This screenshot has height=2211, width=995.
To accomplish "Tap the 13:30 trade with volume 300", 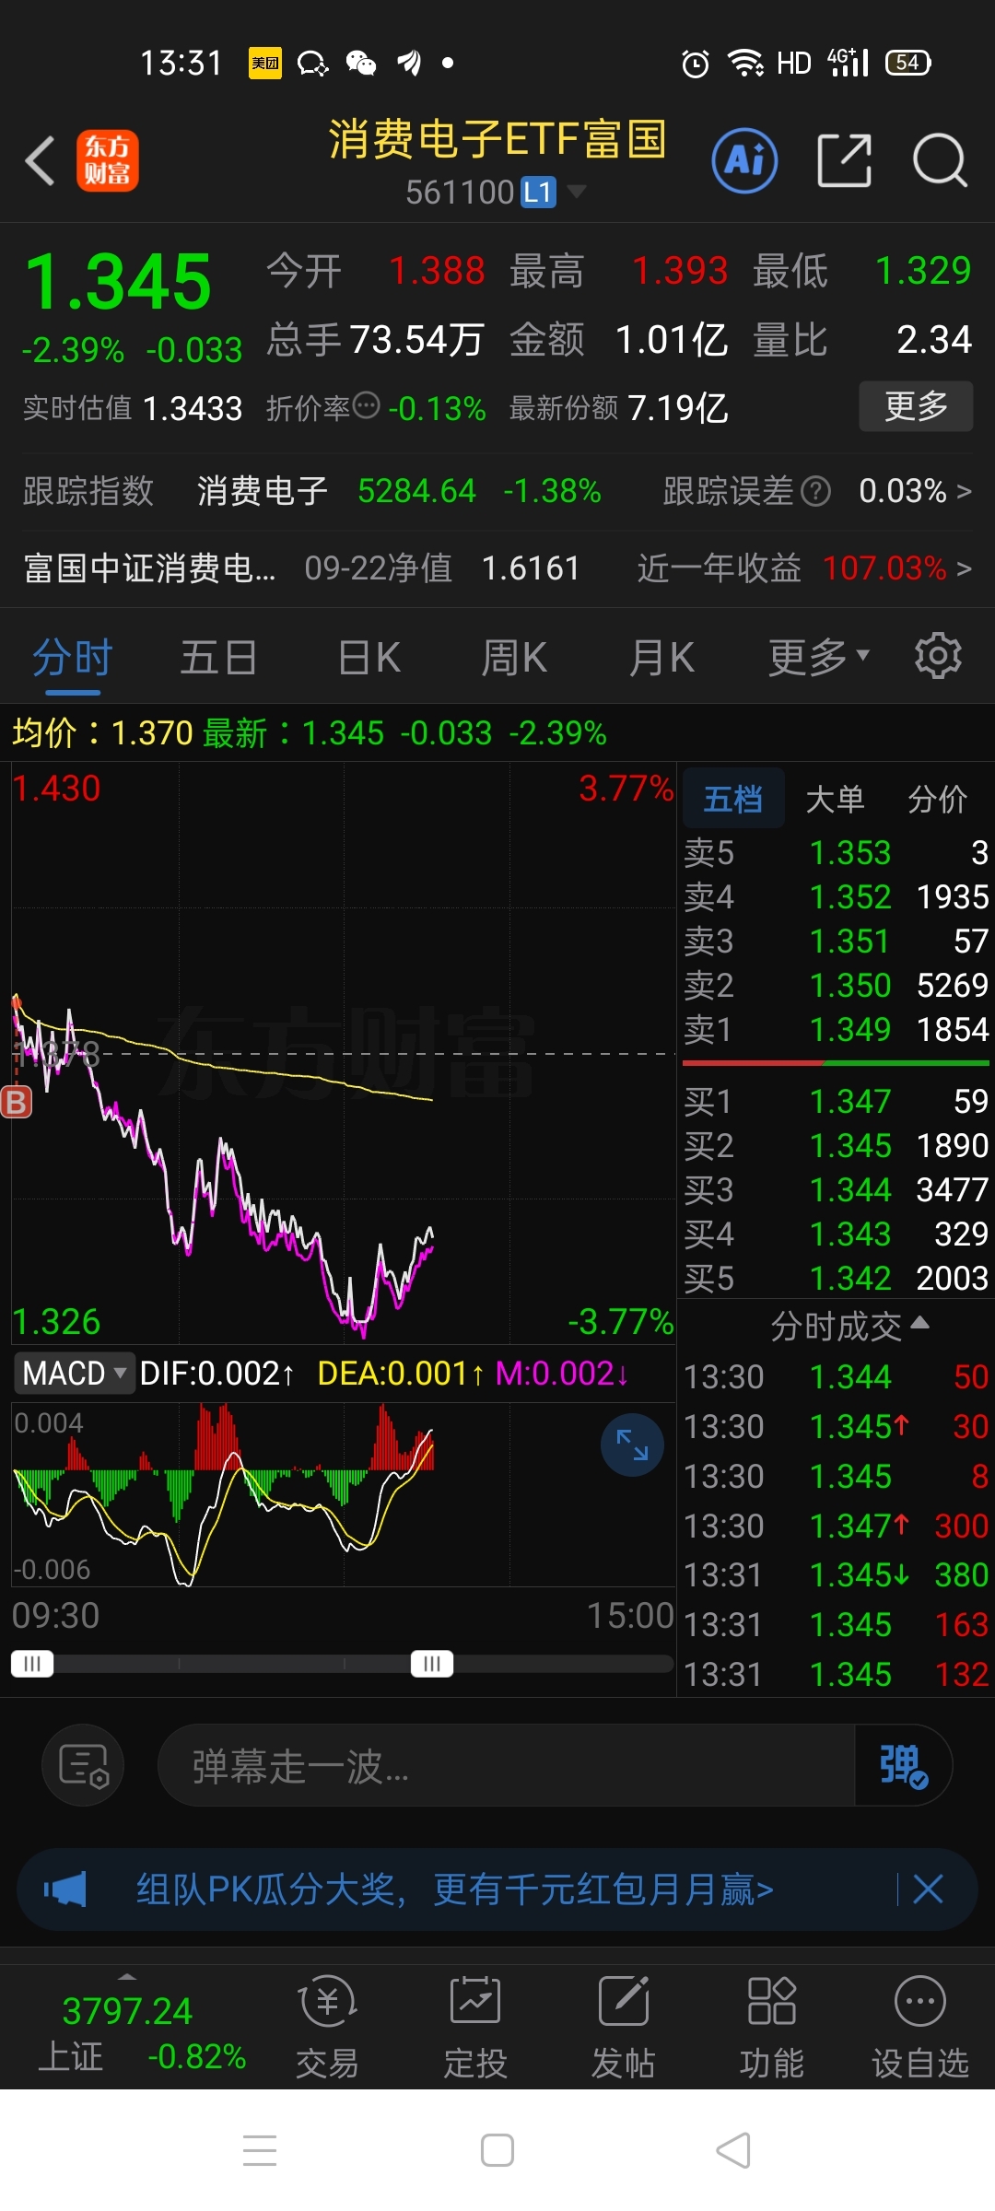I will click(837, 1526).
